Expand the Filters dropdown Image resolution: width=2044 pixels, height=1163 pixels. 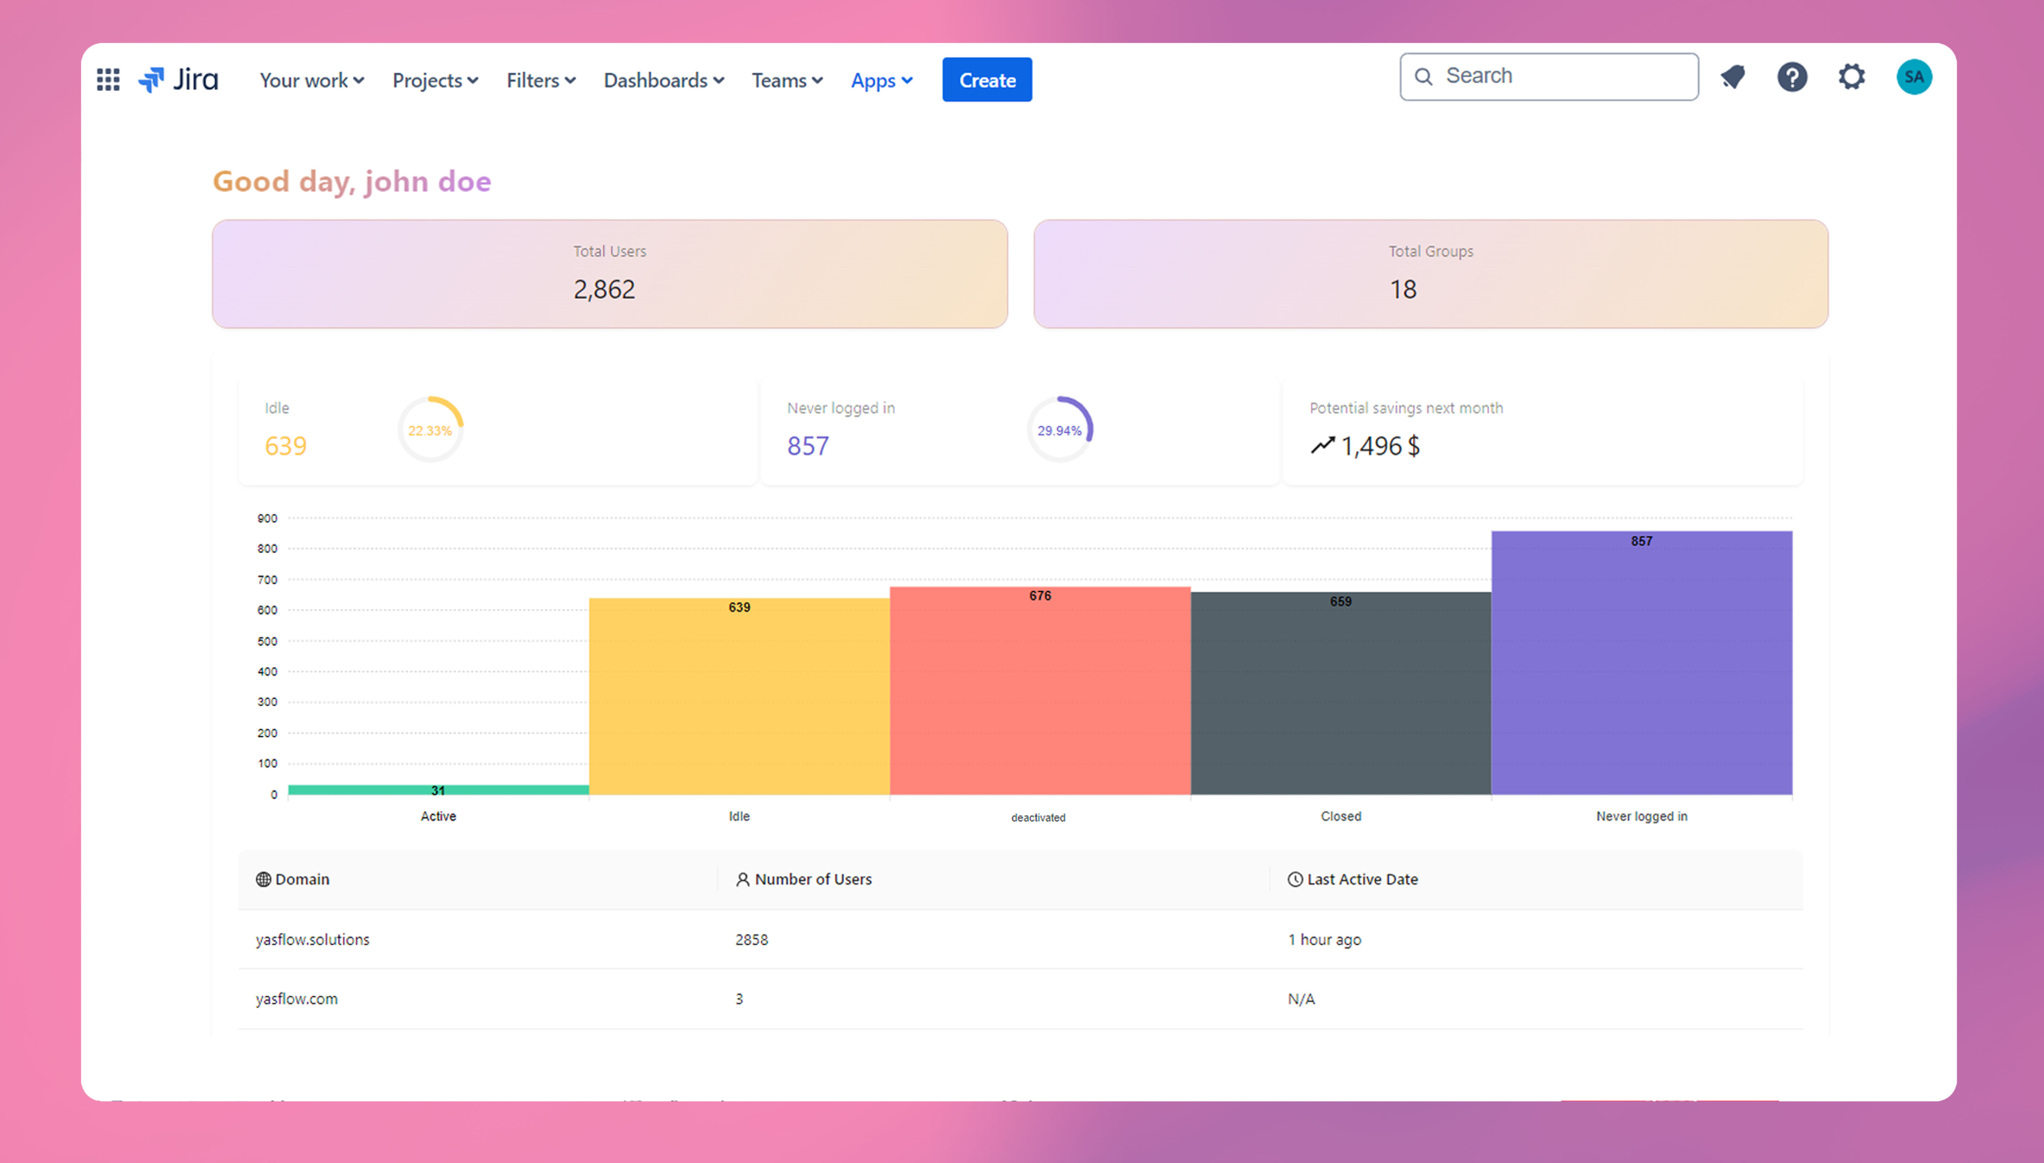[x=541, y=81]
